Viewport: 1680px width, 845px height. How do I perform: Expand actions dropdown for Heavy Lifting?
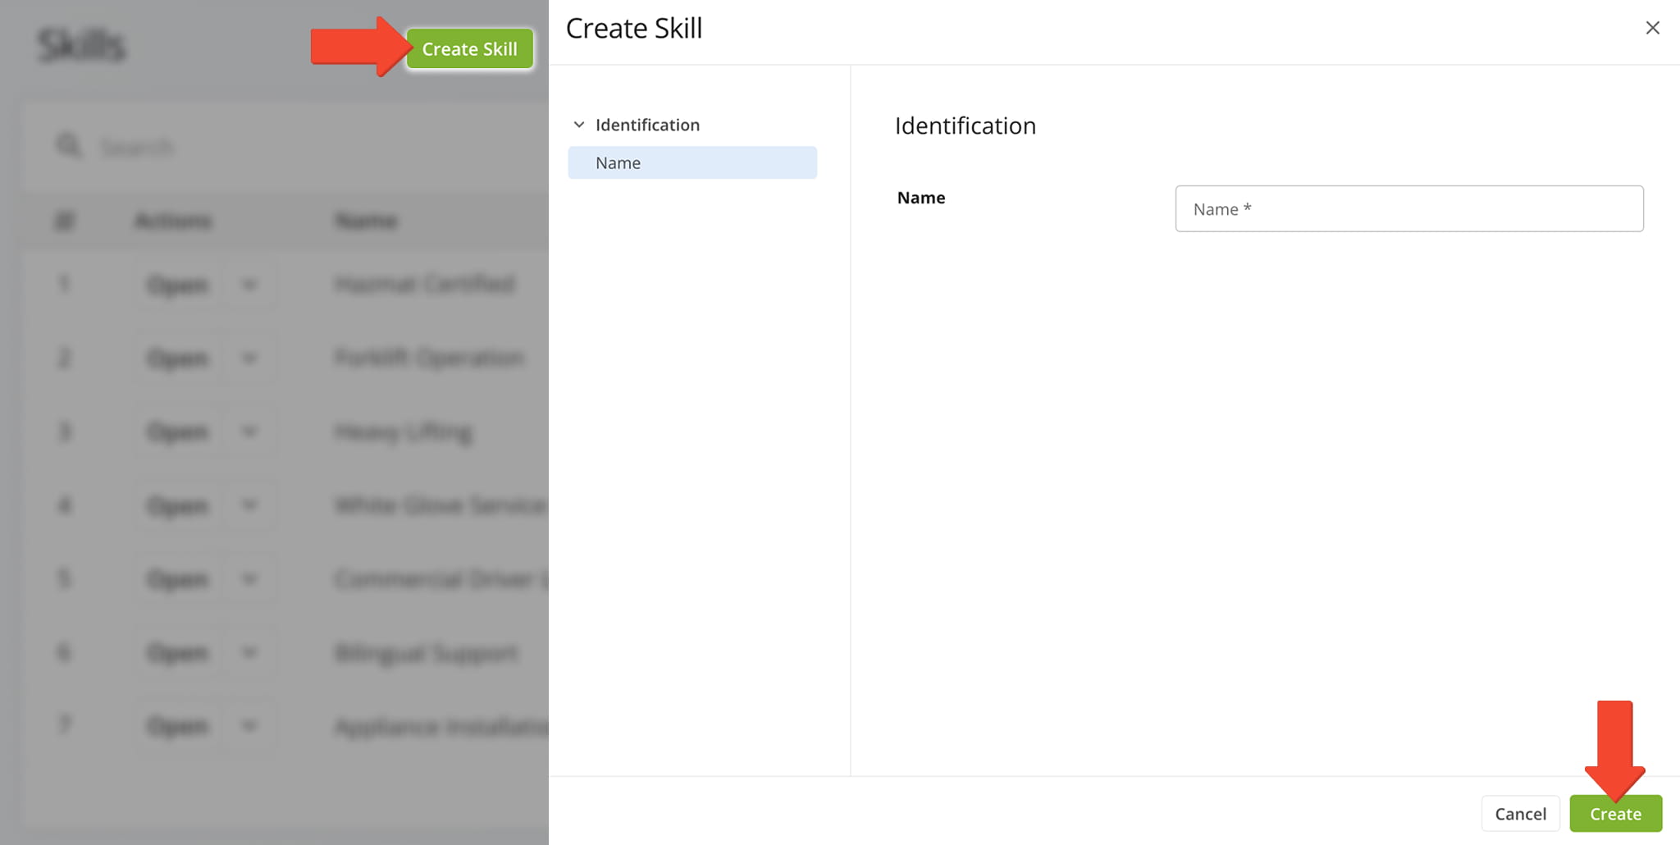[249, 432]
